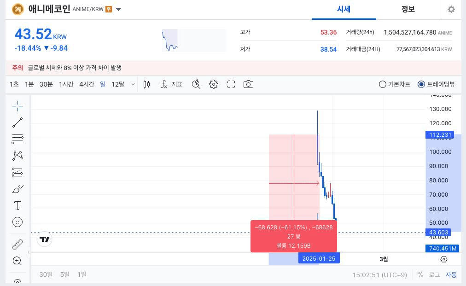
Task: Open the 지표 indicators menu
Action: [x=171, y=84]
